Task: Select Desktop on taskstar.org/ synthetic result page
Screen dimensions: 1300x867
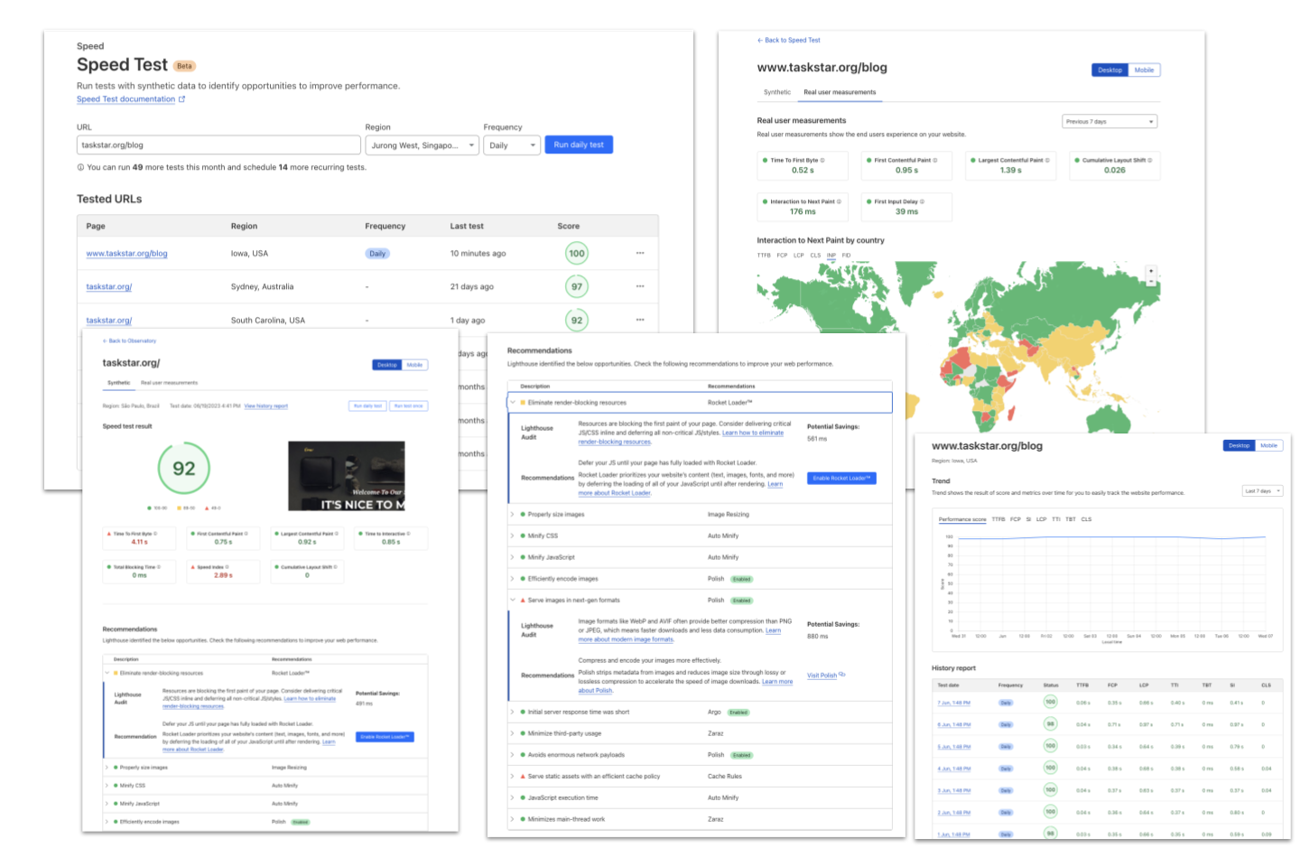Action: point(387,365)
